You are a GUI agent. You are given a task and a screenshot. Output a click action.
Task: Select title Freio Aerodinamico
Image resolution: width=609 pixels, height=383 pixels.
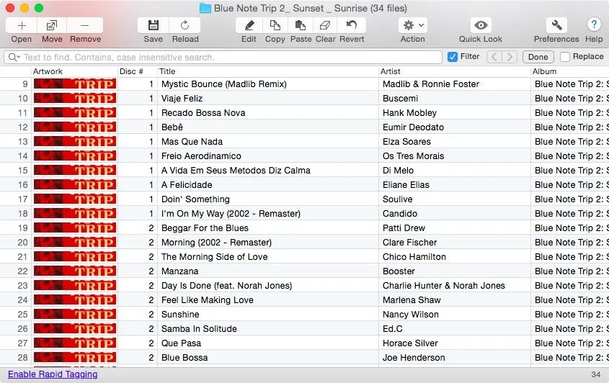(x=201, y=156)
